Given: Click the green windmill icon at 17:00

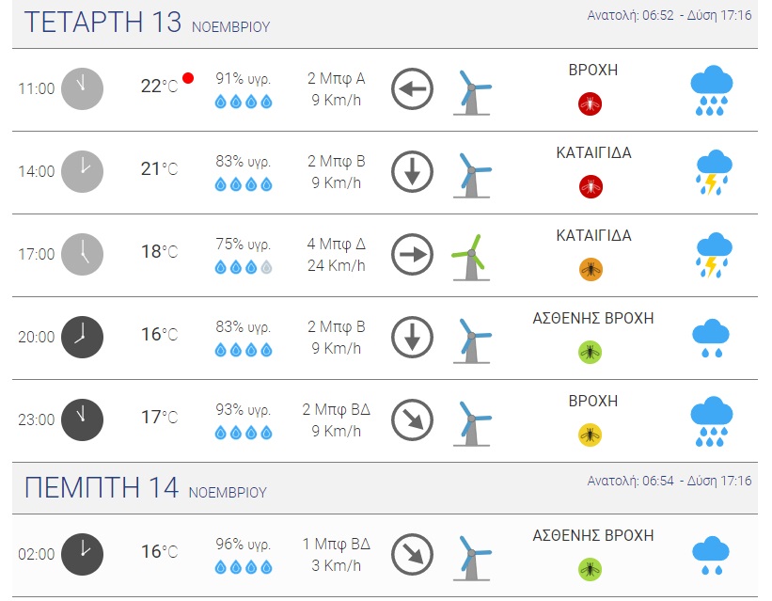Looking at the screenshot, I should click(x=471, y=256).
